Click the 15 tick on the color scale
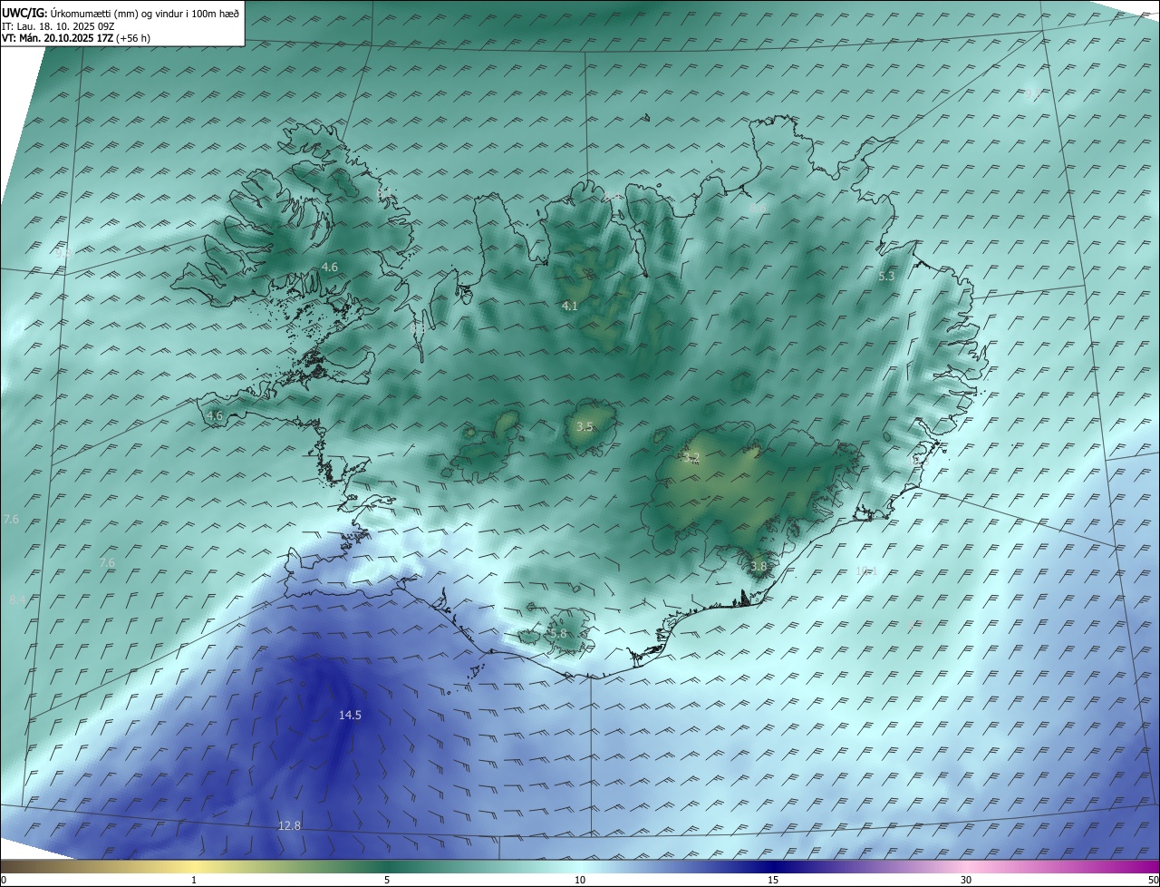Viewport: 1160px width, 887px height. (x=773, y=880)
